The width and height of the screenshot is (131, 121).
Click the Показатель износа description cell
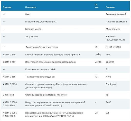pyautogui.click(x=54, y=115)
